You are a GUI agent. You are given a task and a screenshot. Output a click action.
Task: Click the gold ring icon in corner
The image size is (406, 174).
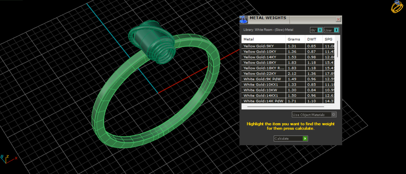397,7
